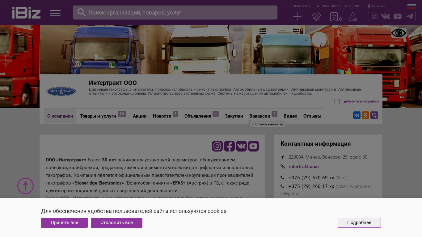Toggle the visually impaired eye mode

[399, 33]
